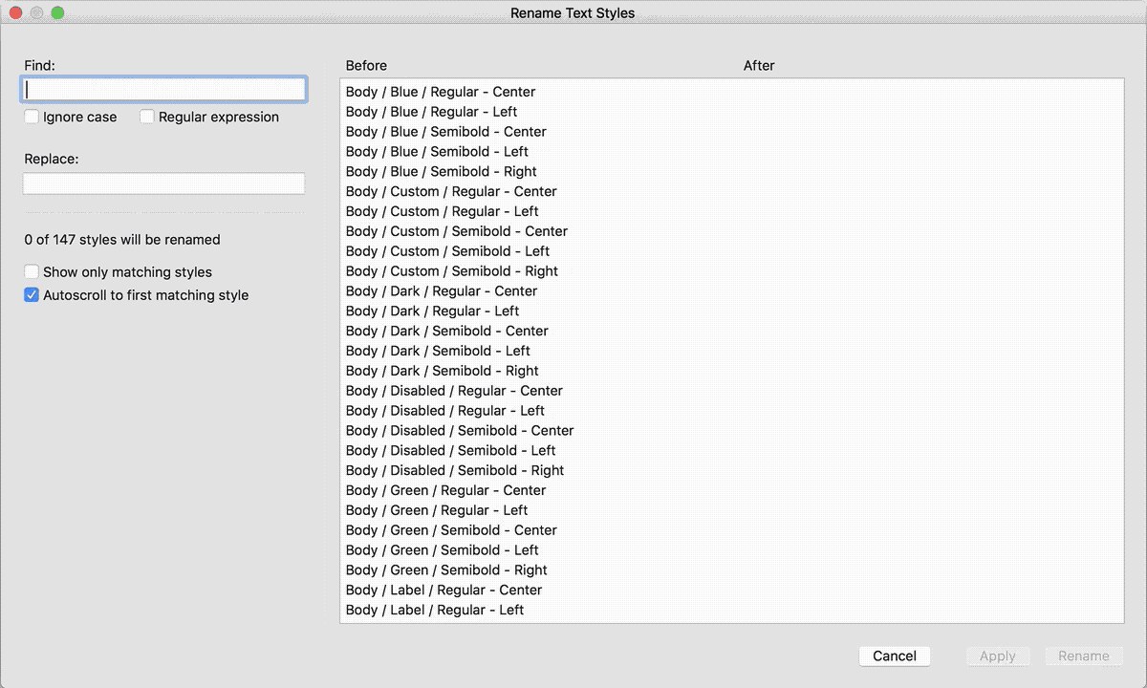1147x688 pixels.
Task: Select Body / Blue / Semibold - Left row
Action: 732,152
